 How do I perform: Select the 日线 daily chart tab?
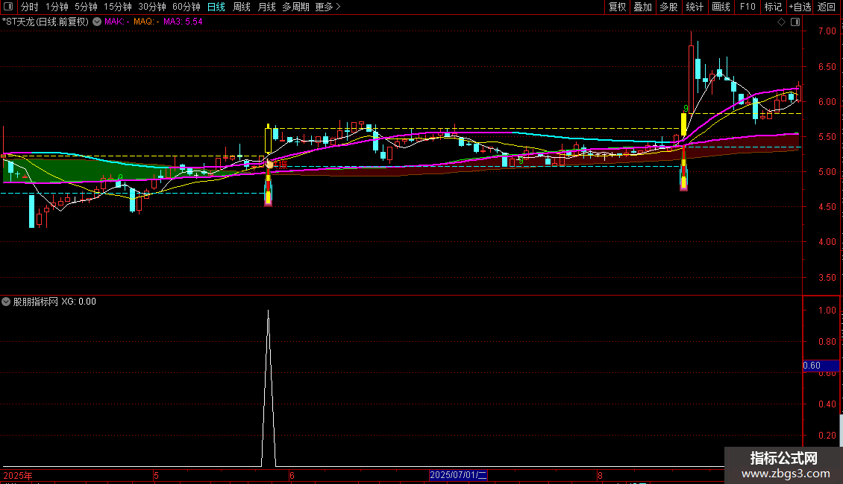[x=216, y=7]
